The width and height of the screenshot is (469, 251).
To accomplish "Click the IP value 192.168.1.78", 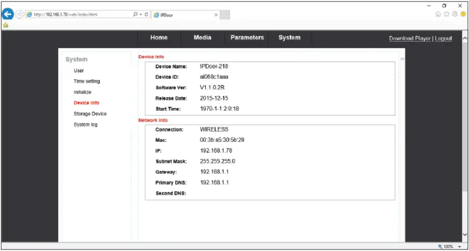I will pos(216,151).
